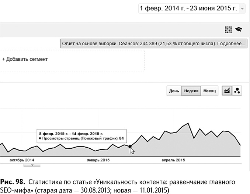Viewport: 250px width, 194px height.
Task: Click the date range 1 февр. 2014 – 23 июня 2015
Action: click(188, 8)
